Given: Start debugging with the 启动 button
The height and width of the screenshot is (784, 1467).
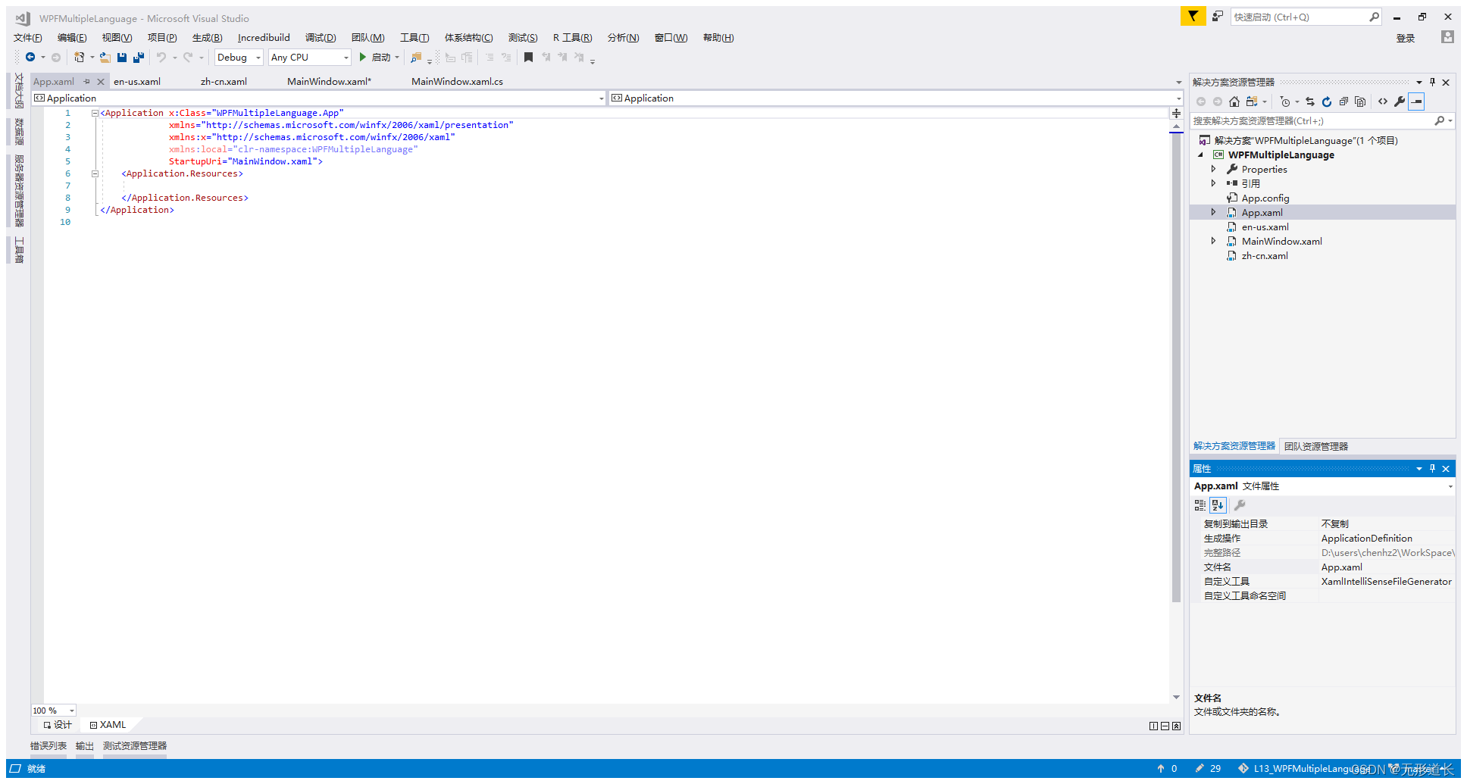Looking at the screenshot, I should [x=375, y=58].
